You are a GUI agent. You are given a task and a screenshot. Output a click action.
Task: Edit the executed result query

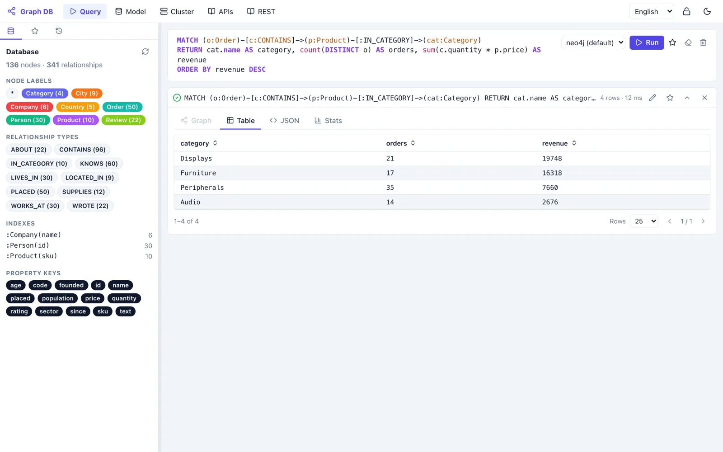(x=653, y=98)
